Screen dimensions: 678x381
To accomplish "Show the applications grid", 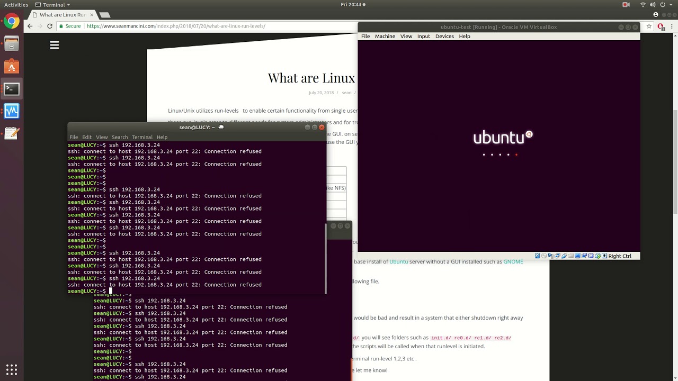I will [x=11, y=369].
